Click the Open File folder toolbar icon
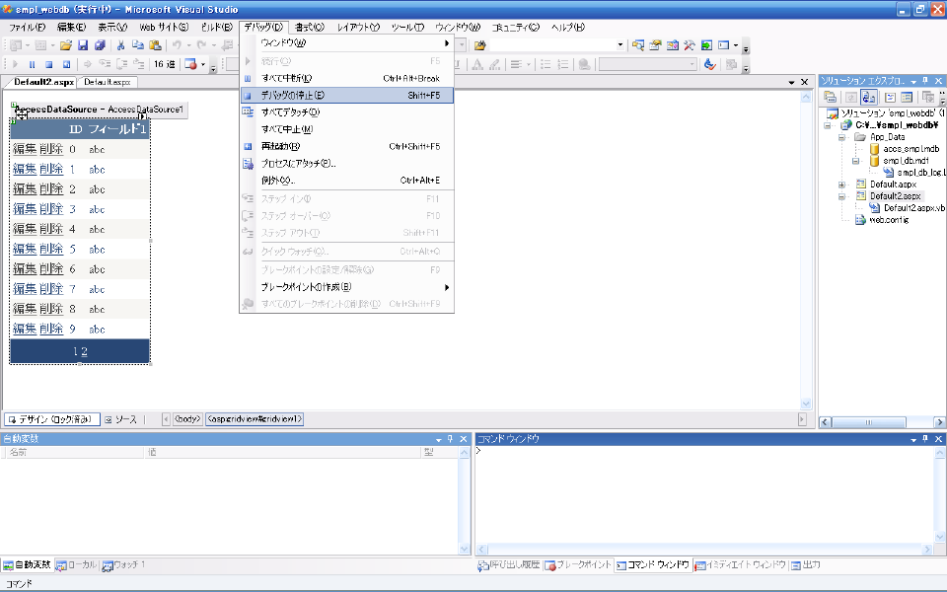The image size is (947, 592). tap(66, 45)
